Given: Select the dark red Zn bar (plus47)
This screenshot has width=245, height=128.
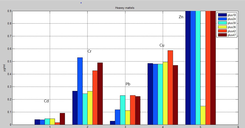Looking at the screenshot, I should coord(213,68).
